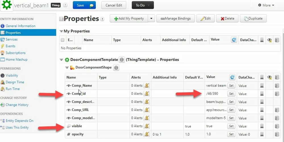Click the /46/390 value cell
284x142 pixels.
pos(212,94)
